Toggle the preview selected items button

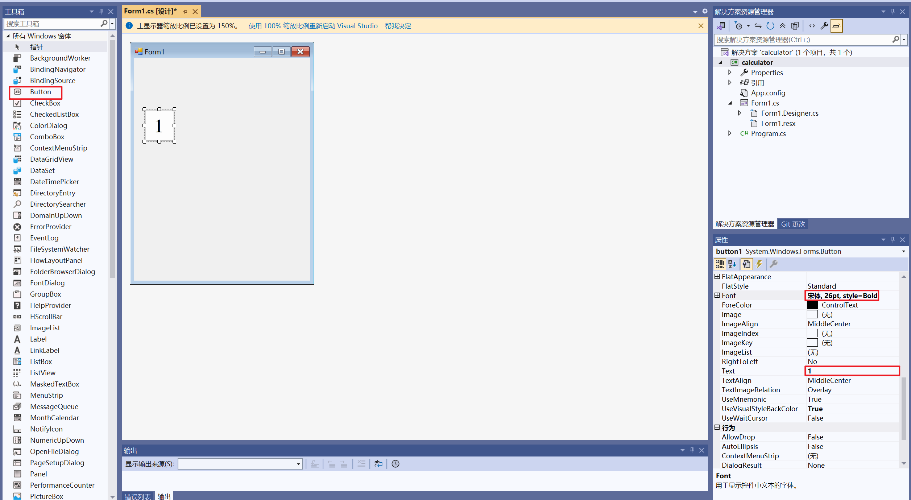[x=837, y=26]
